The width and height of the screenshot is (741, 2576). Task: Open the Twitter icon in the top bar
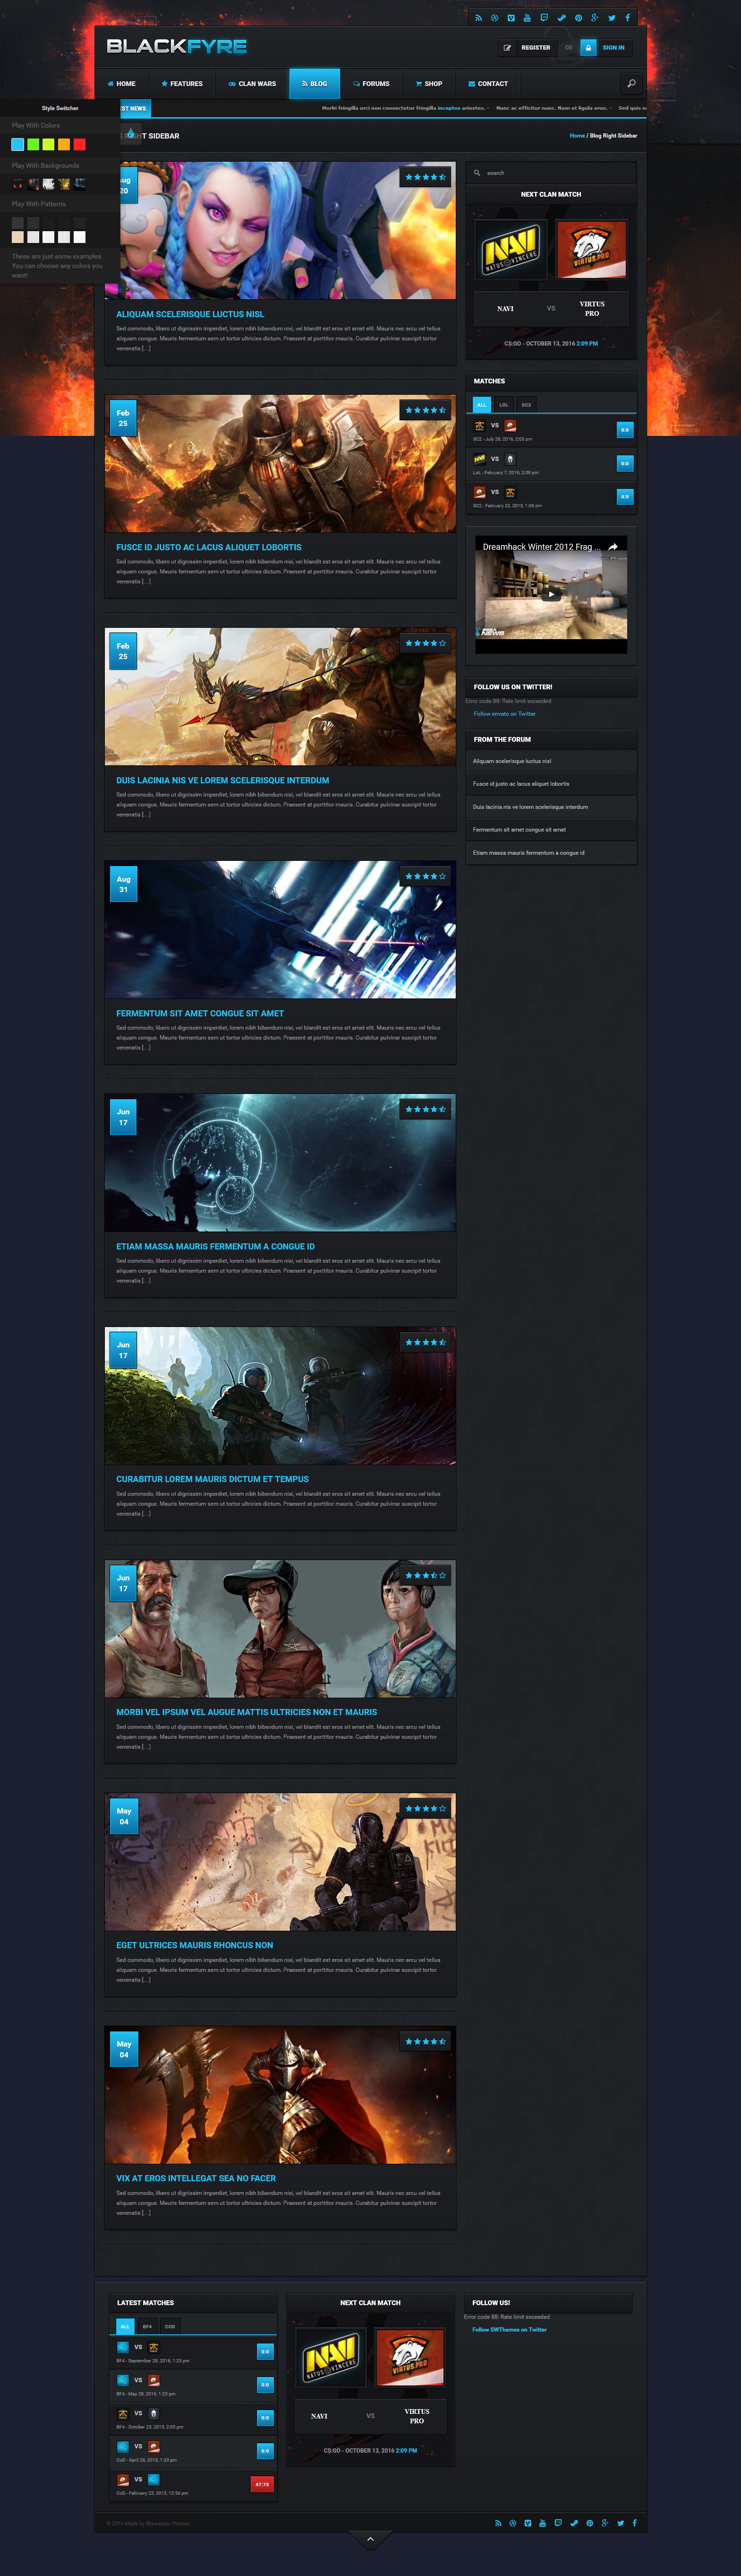pyautogui.click(x=612, y=18)
